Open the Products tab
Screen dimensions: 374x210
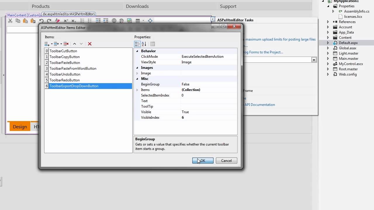[41, 6]
